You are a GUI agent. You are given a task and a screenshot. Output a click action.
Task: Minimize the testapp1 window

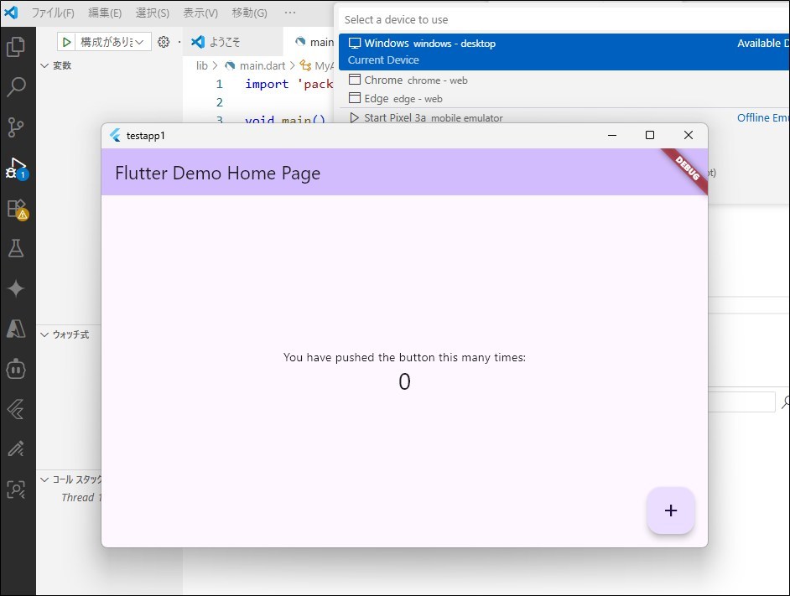pyautogui.click(x=612, y=135)
